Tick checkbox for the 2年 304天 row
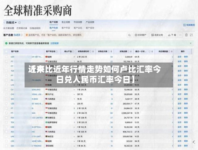The height and width of the screenshot is (150, 198). point(6,113)
